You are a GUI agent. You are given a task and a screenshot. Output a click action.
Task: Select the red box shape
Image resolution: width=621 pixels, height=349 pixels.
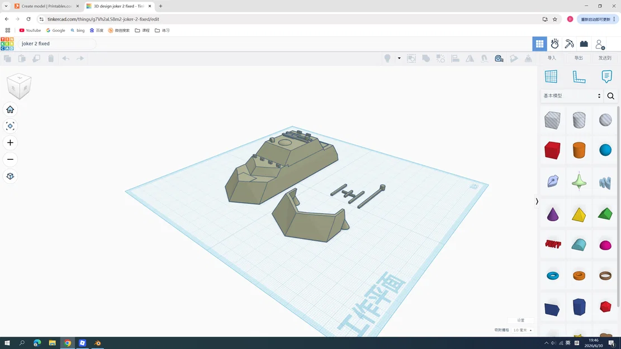click(552, 150)
